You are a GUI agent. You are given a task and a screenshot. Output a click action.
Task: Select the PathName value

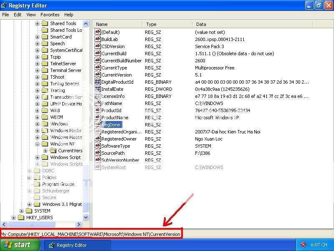click(111, 103)
